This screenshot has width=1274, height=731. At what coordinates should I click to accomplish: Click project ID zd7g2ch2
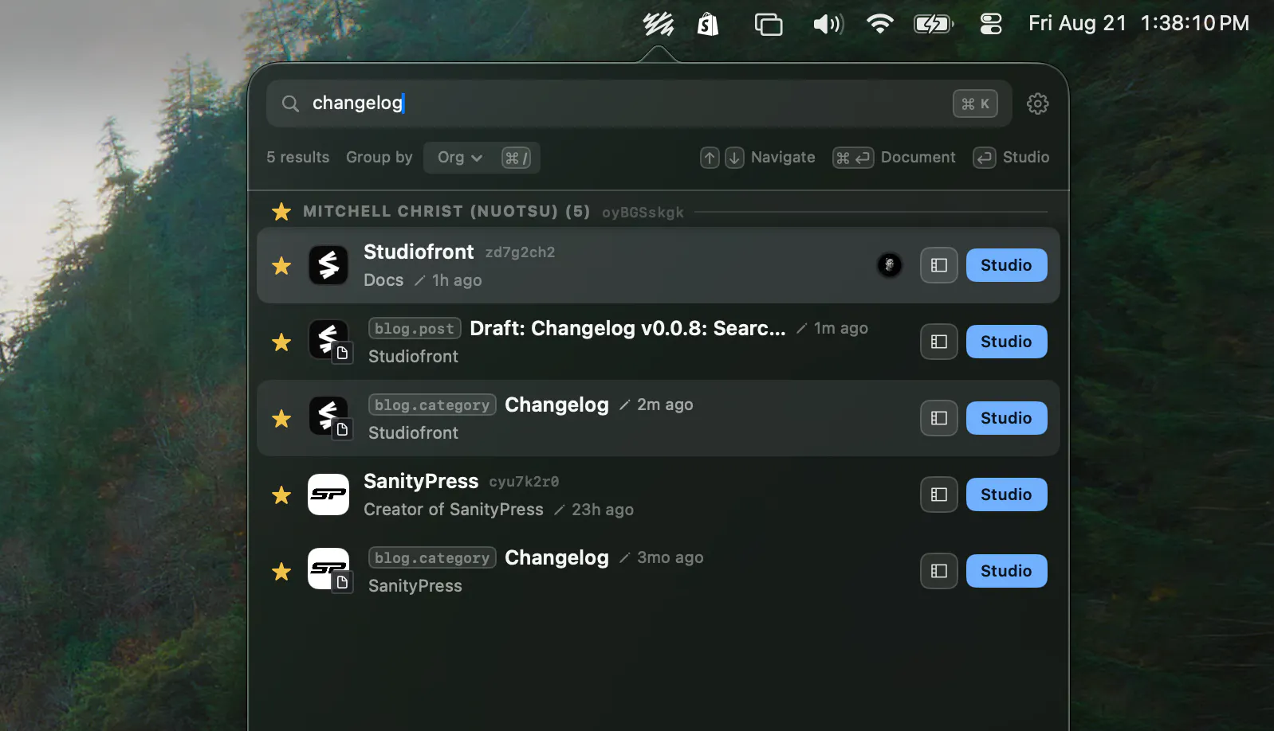(520, 252)
